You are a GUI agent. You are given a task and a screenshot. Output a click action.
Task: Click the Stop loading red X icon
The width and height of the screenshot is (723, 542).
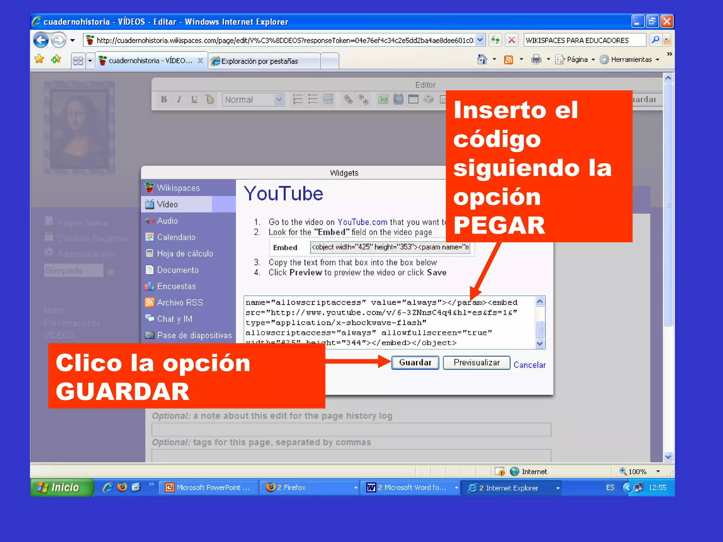point(512,40)
